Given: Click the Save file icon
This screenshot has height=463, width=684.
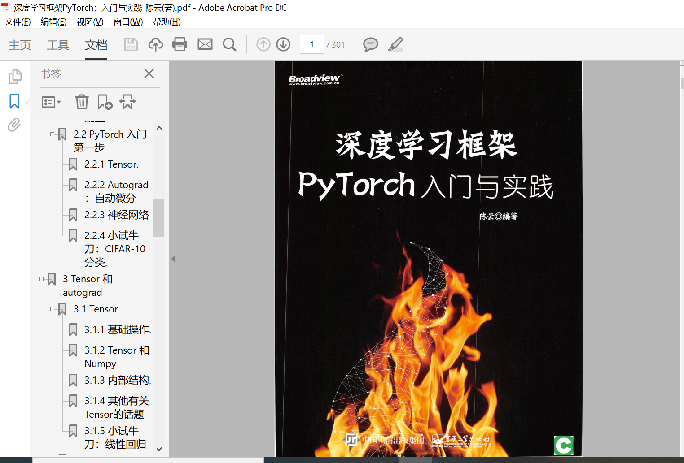Looking at the screenshot, I should (x=131, y=44).
